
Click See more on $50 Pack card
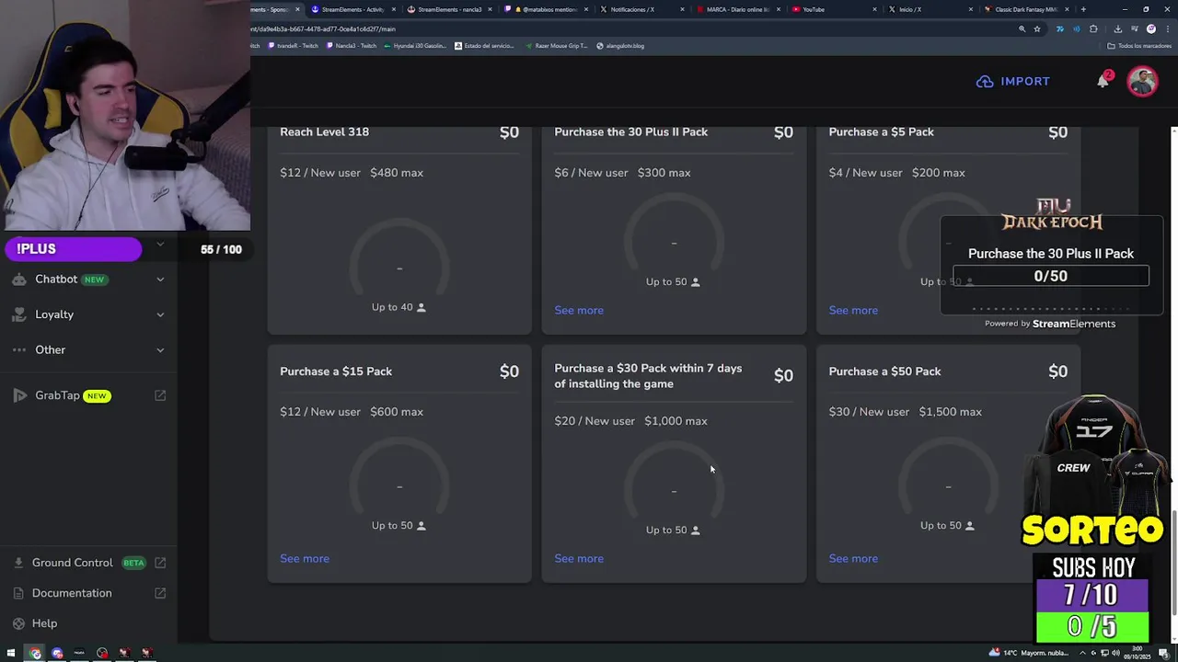853,558
